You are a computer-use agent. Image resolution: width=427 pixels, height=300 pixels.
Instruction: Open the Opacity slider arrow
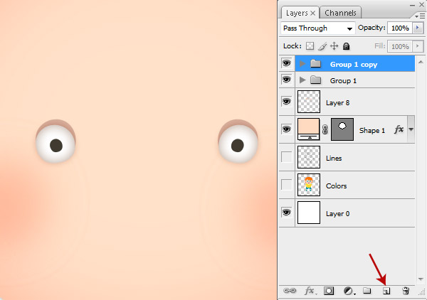tap(418, 28)
